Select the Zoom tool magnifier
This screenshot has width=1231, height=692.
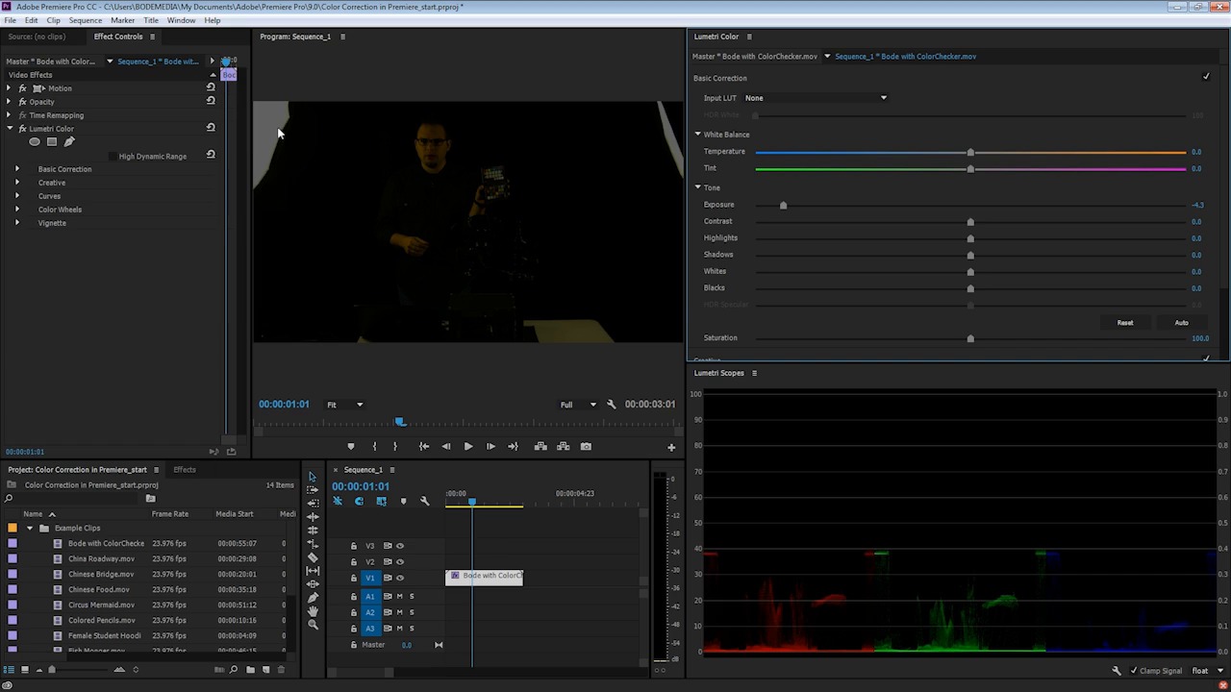pyautogui.click(x=313, y=625)
